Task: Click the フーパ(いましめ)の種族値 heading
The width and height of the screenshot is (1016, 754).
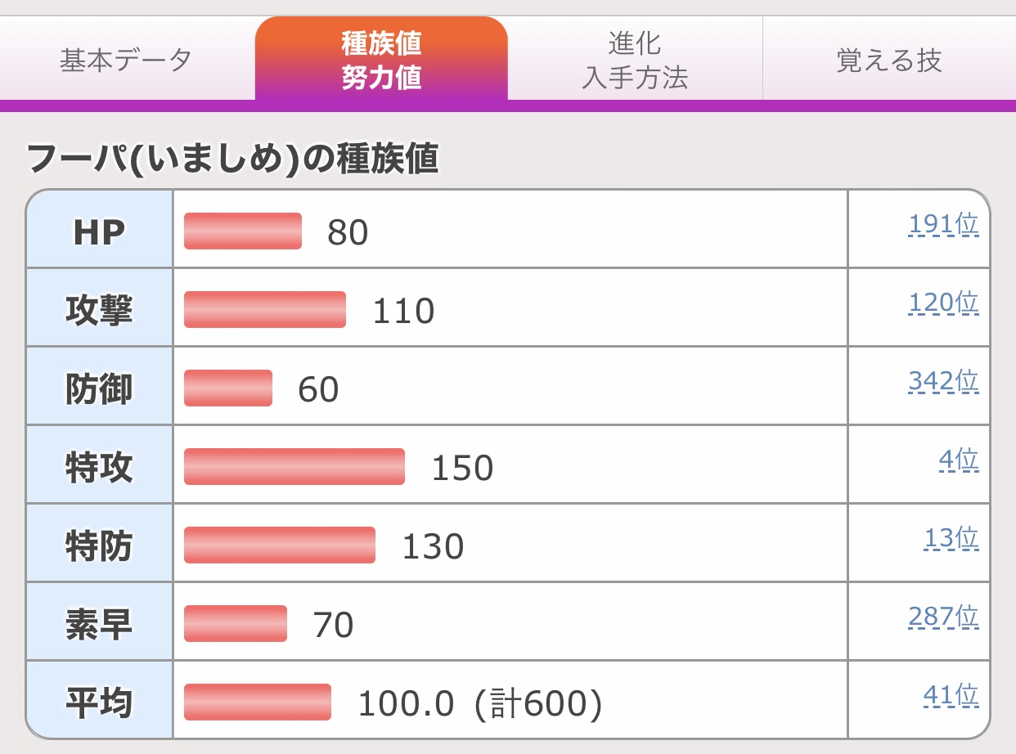Action: (233, 159)
